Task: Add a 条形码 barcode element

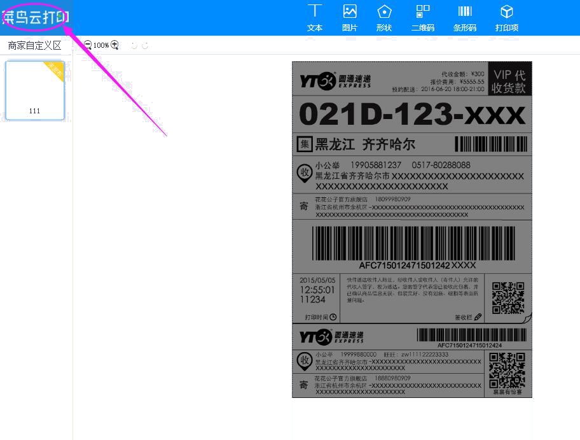Action: [465, 17]
